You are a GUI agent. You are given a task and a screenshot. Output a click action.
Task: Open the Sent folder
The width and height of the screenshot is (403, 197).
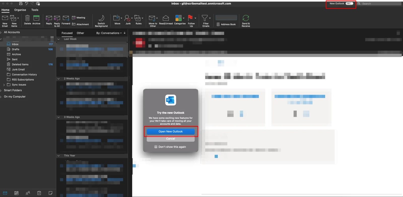28,59
